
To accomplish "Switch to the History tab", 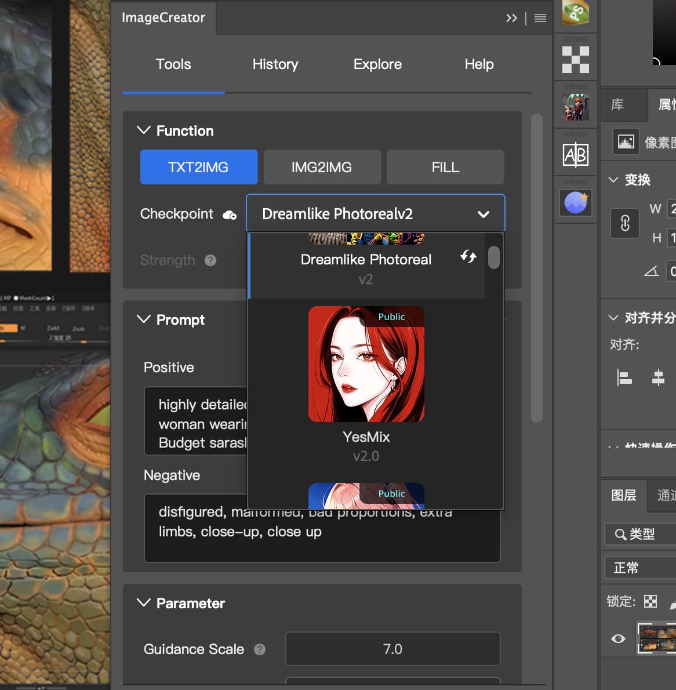I will click(275, 64).
